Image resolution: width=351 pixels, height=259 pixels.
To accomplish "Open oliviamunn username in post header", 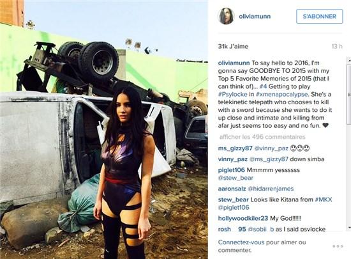I will [x=255, y=17].
